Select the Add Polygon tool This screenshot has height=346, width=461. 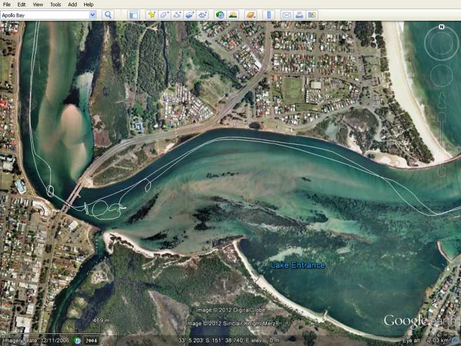point(164,15)
